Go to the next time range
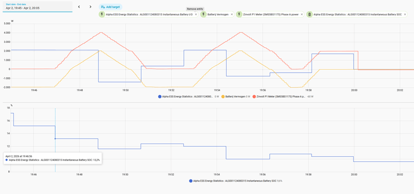 [x=90, y=7]
